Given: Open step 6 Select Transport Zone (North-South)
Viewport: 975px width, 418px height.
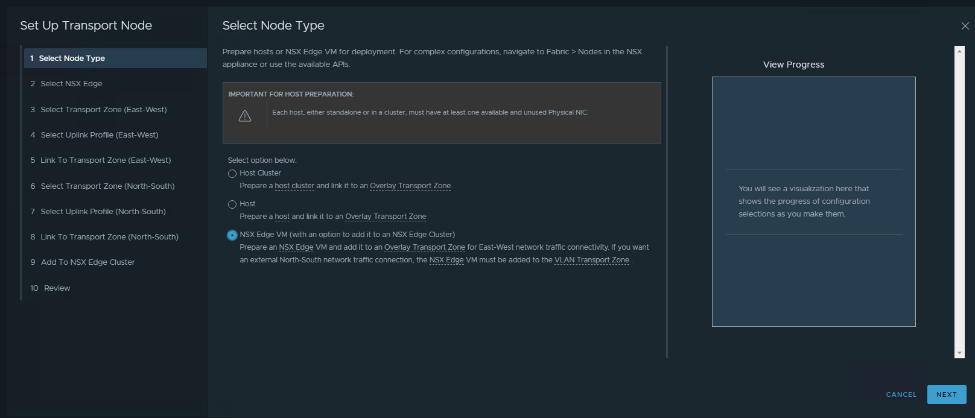Looking at the screenshot, I should point(107,186).
